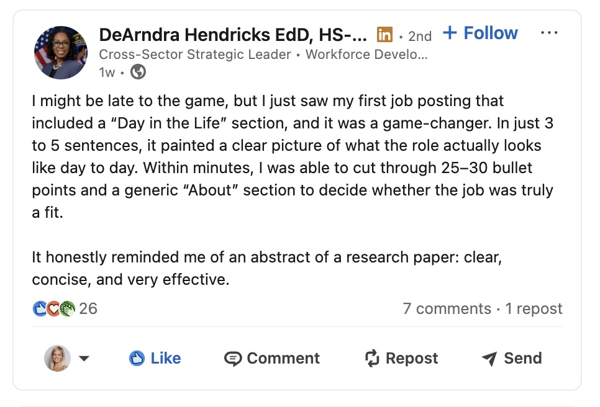Follow DeArndra Hendricks
Screen dimensions: 600x407
coord(480,34)
